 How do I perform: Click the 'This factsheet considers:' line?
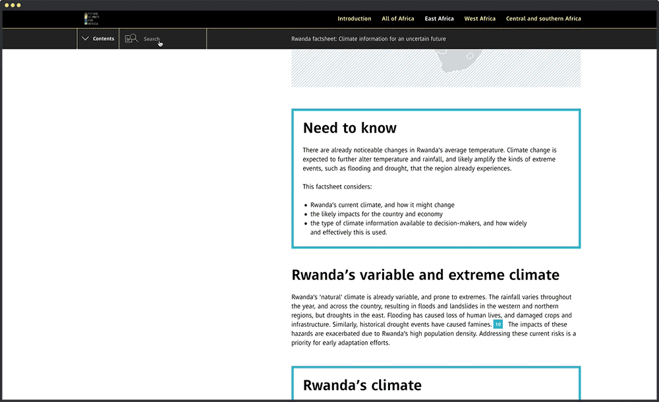337,187
